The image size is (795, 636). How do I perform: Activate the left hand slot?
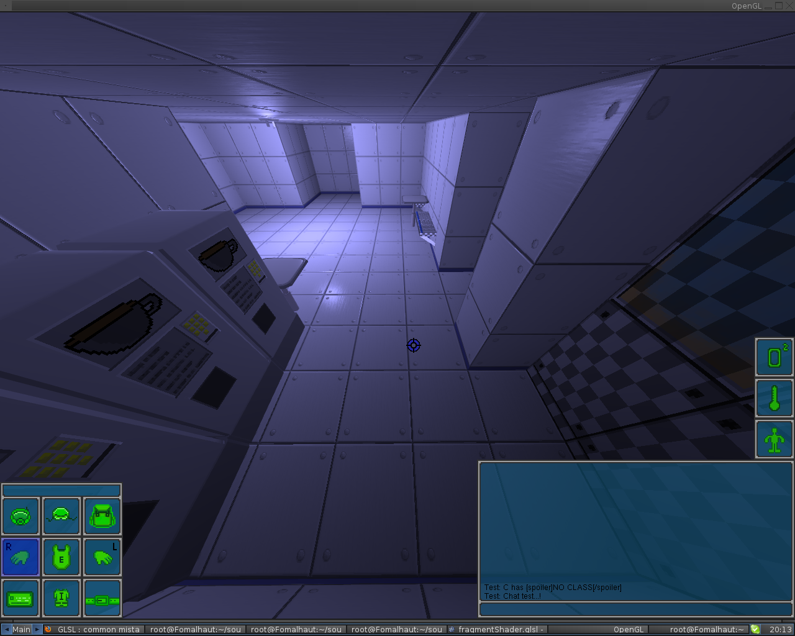point(102,557)
